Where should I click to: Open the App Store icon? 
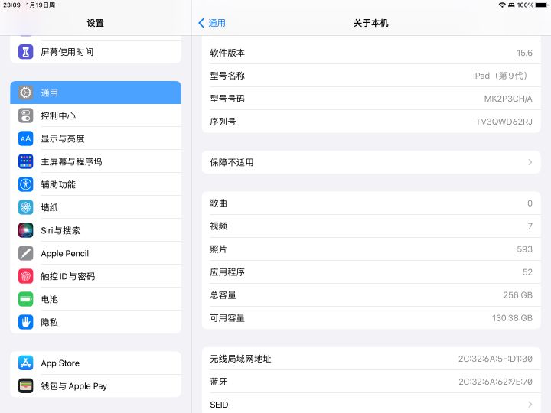click(26, 363)
